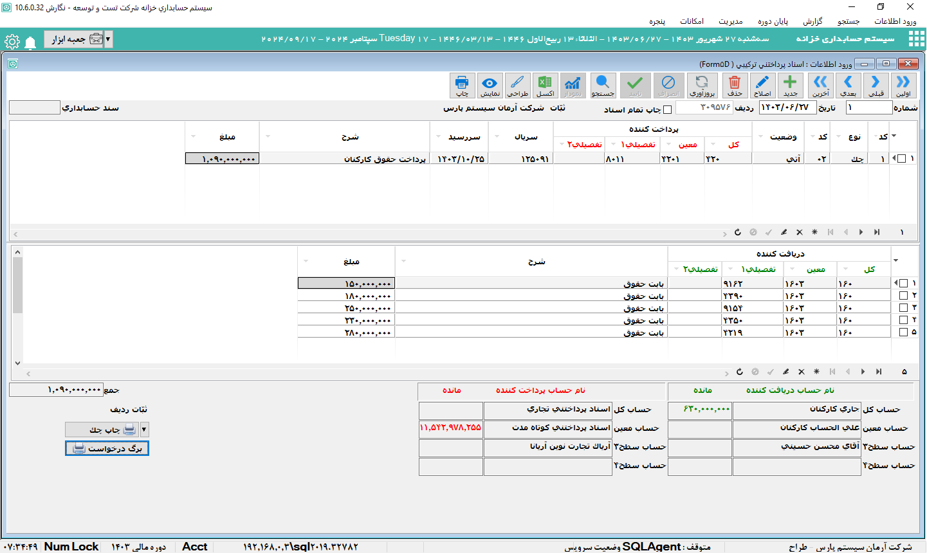927x553 pixels.
Task: Refresh with the بروزآوری icon
Action: tap(702, 86)
